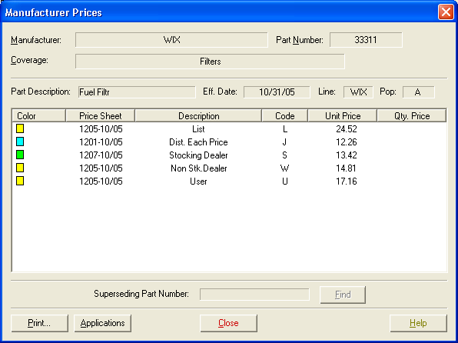This screenshot has height=343, width=458.
Task: Focus the Superseding Part Number field
Action: coord(254,295)
